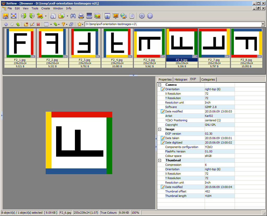Image resolution: width=267 pixels, height=216 pixels.
Task: Open the screen capture camera tool
Action: coord(107,16)
